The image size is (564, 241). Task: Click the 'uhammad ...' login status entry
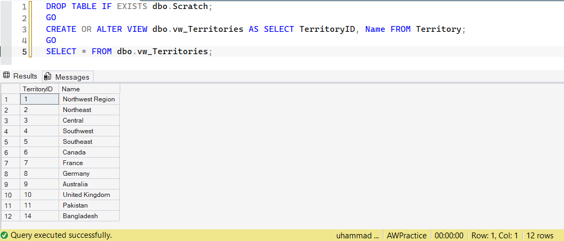[358, 236]
